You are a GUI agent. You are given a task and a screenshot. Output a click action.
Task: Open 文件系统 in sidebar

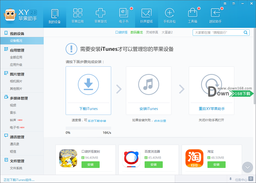(16, 168)
